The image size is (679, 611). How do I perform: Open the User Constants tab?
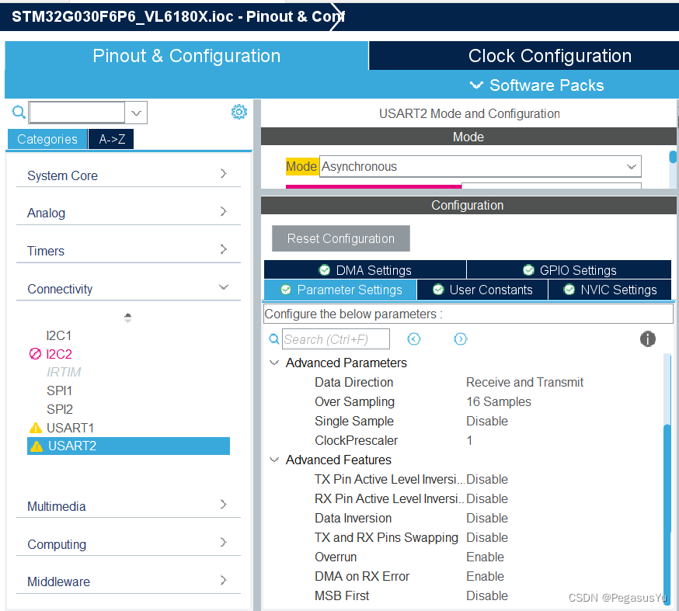click(482, 290)
